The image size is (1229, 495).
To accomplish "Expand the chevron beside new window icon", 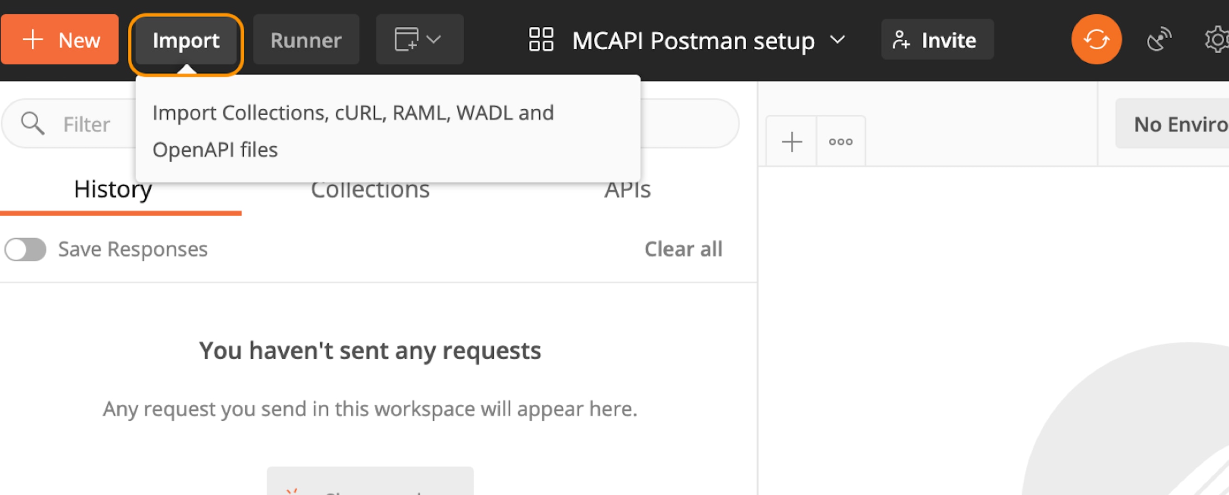I will point(433,39).
